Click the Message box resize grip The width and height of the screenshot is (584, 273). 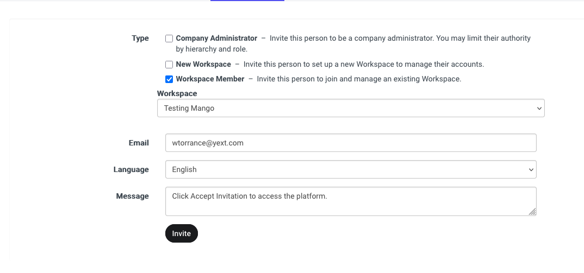[532, 212]
